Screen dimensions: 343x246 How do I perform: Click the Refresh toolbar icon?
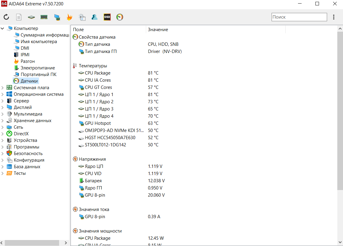pyautogui.click(x=6, y=17)
